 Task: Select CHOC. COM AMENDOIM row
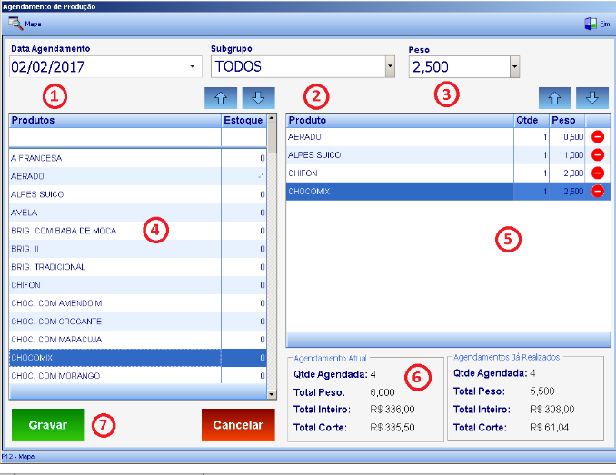[x=137, y=303]
